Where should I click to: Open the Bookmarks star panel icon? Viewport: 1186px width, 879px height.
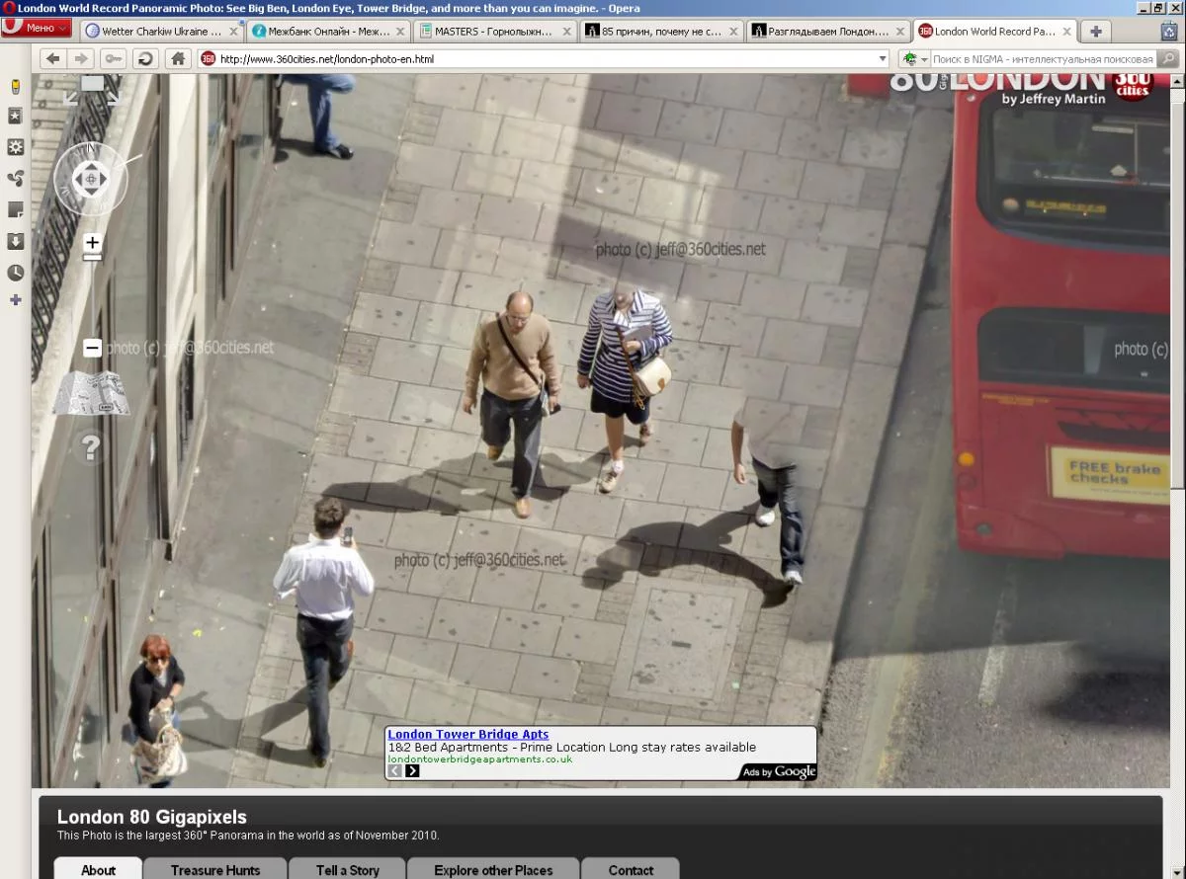pyautogui.click(x=15, y=116)
